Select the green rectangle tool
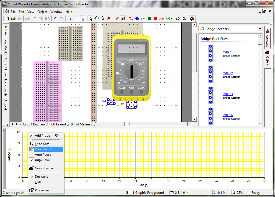 tap(149, 18)
